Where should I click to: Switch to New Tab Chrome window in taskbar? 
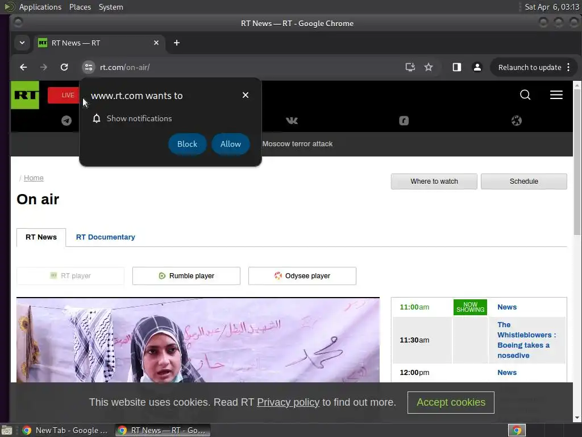pyautogui.click(x=65, y=430)
